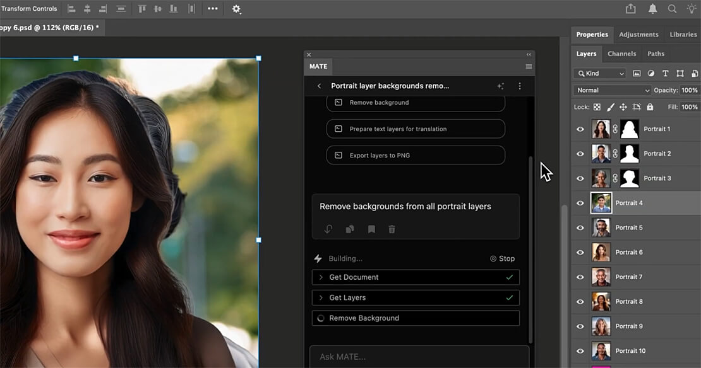Screen dimensions: 701x368
Task: Click the back arrow in the MATE panel
Action: tap(319, 86)
